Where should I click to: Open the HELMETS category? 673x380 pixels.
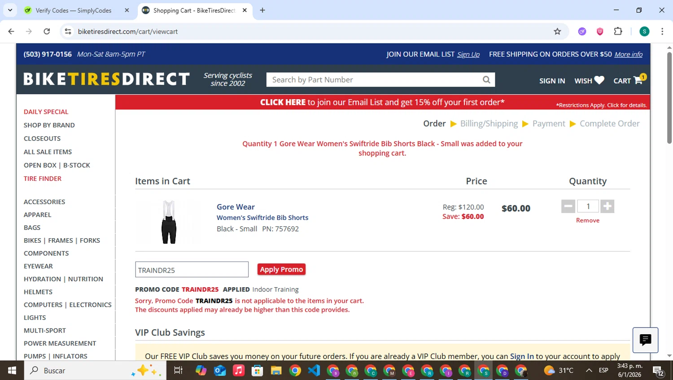coord(38,292)
